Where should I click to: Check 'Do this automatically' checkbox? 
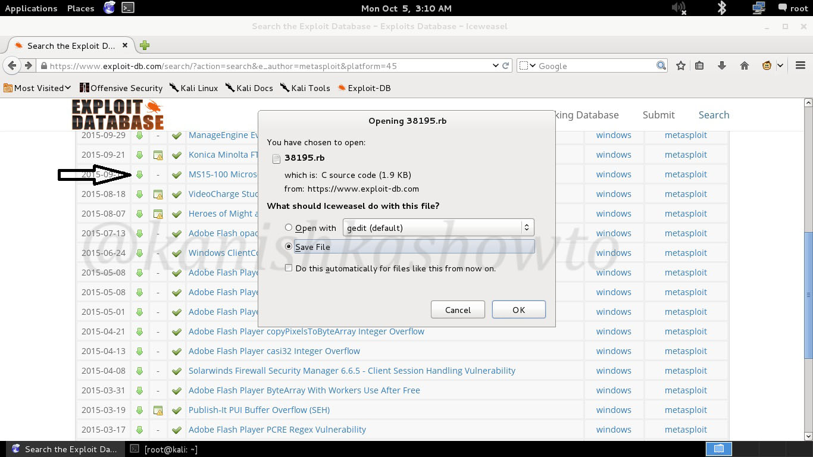289,268
